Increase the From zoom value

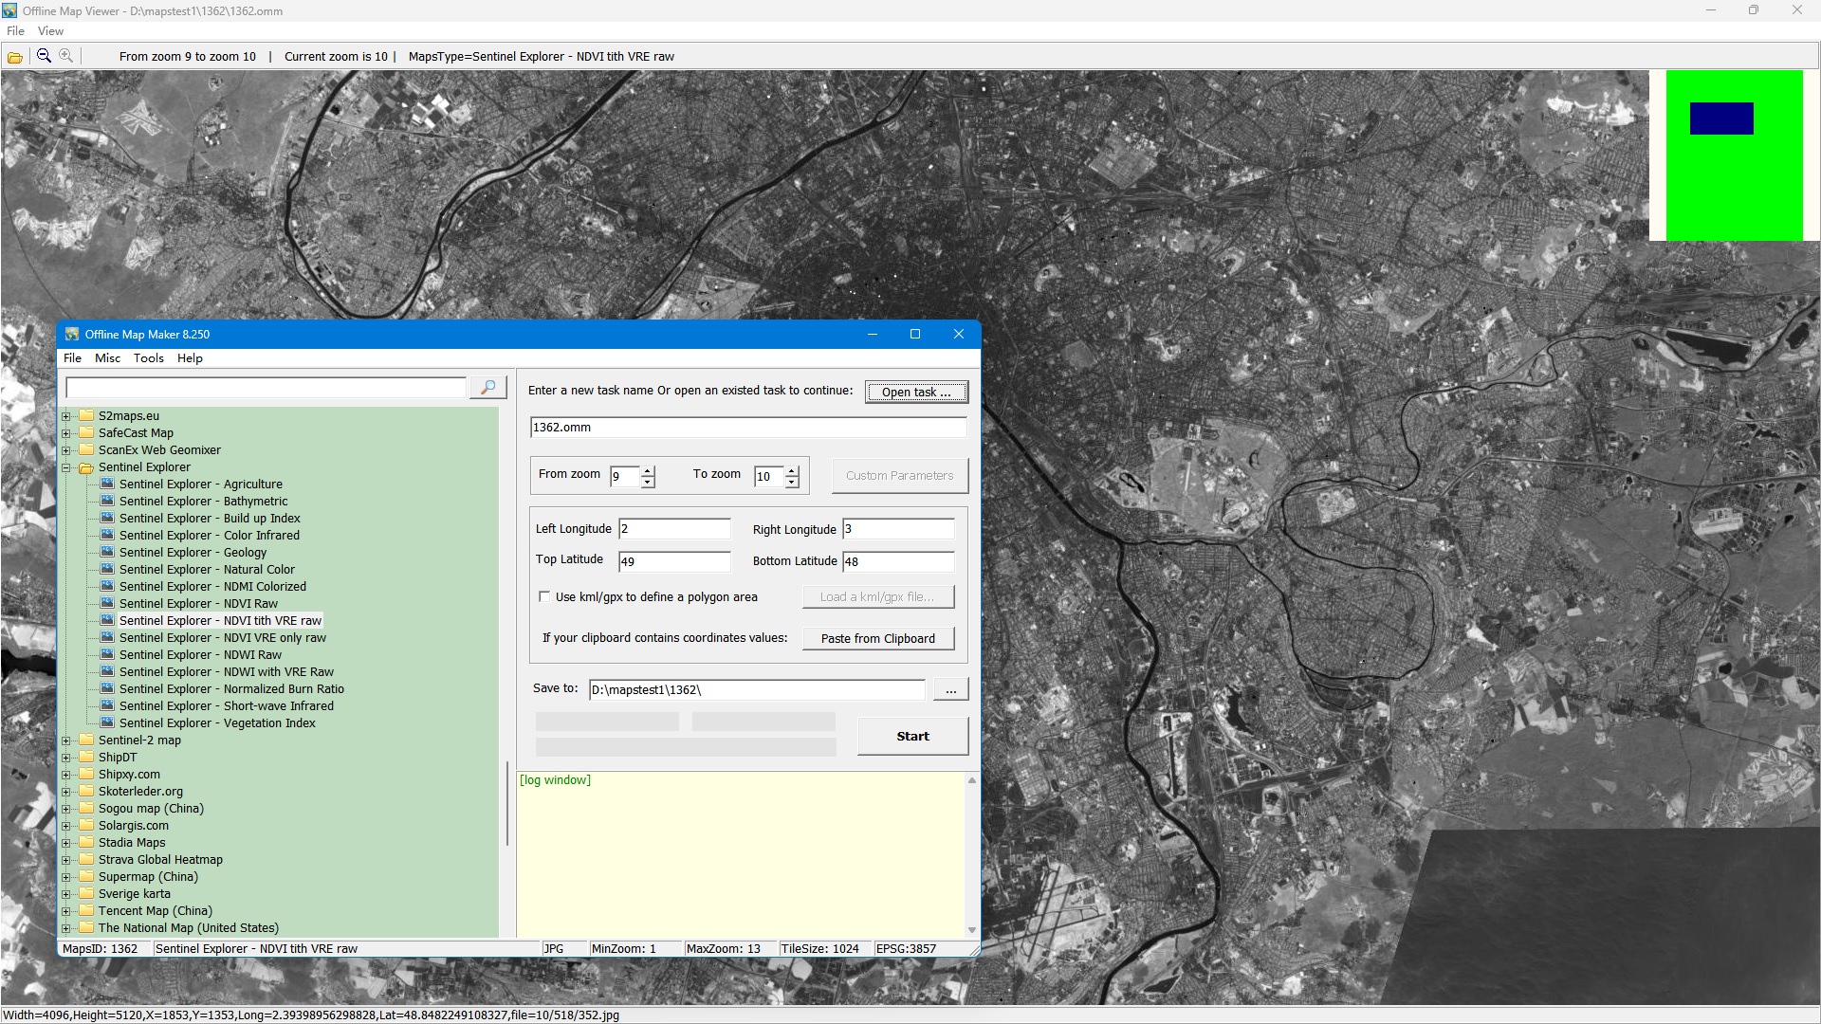tap(648, 470)
